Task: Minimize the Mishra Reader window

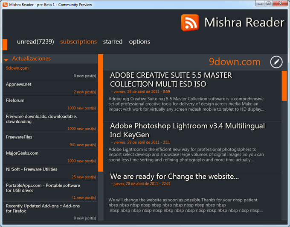Action: (260, 3)
